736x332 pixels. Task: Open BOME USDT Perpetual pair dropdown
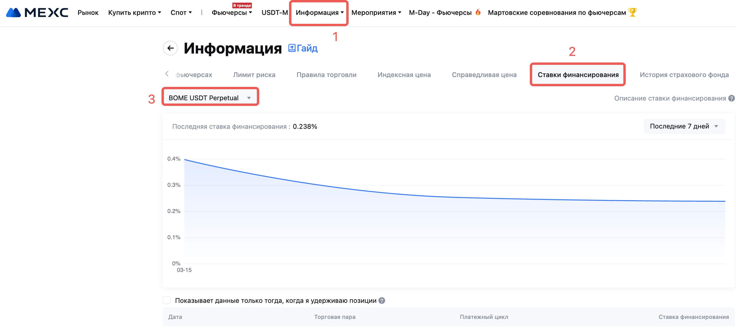210,98
